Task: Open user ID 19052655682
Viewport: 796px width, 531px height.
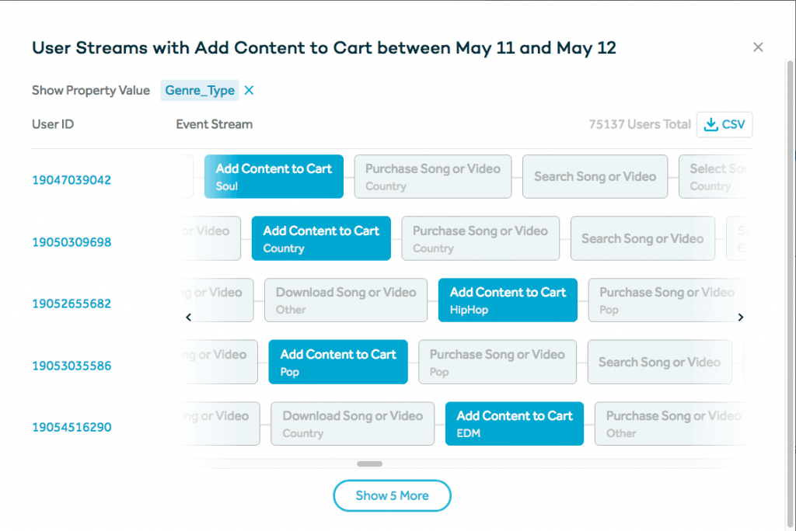Action: 72,304
